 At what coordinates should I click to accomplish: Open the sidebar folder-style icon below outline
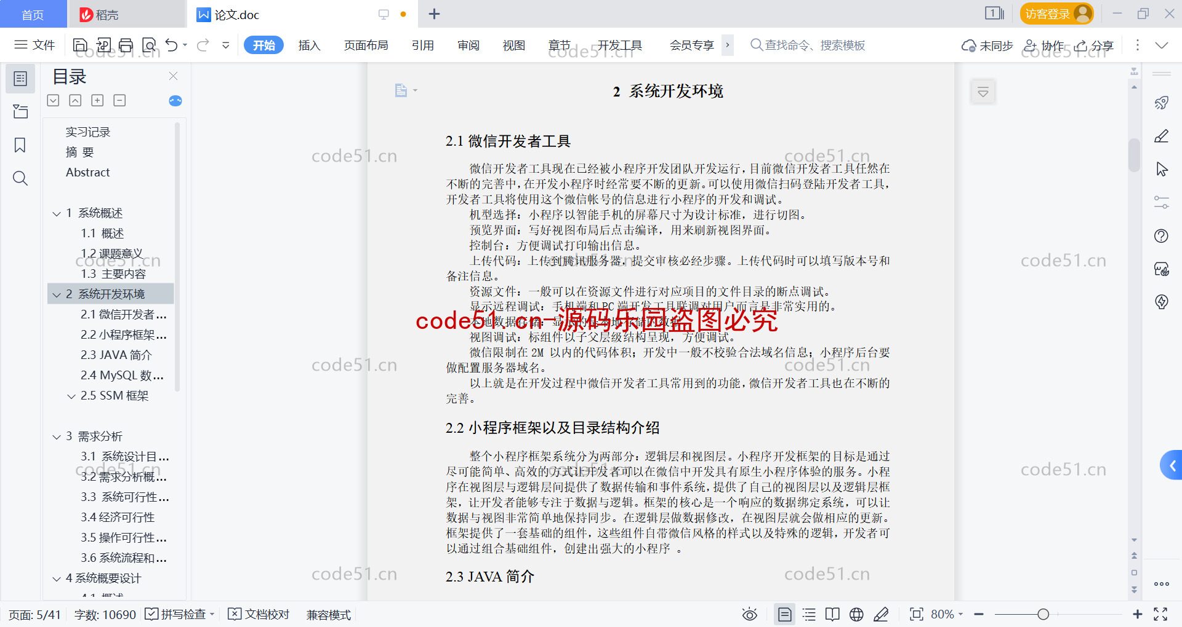pos(20,112)
